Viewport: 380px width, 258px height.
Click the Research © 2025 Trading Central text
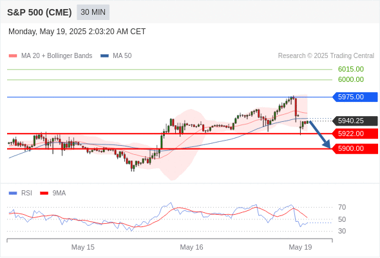pyautogui.click(x=326, y=56)
